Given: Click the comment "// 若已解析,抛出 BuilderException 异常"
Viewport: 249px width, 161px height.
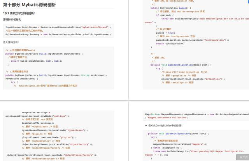Looking at the screenshot, I should (x=181, y=12).
